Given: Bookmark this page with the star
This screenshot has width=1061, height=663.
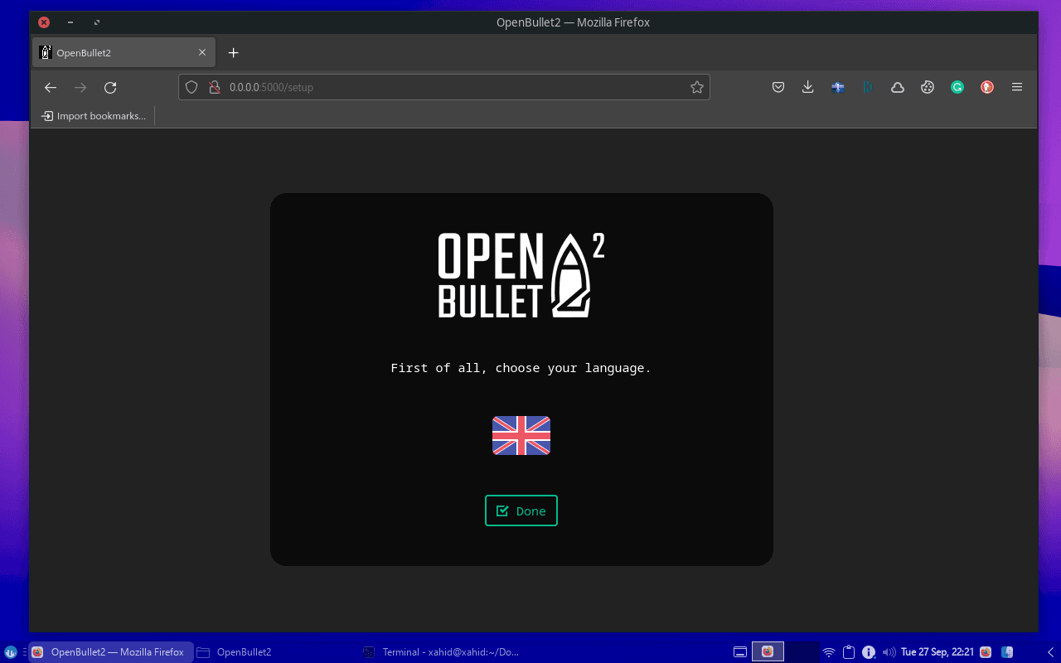Looking at the screenshot, I should point(696,86).
